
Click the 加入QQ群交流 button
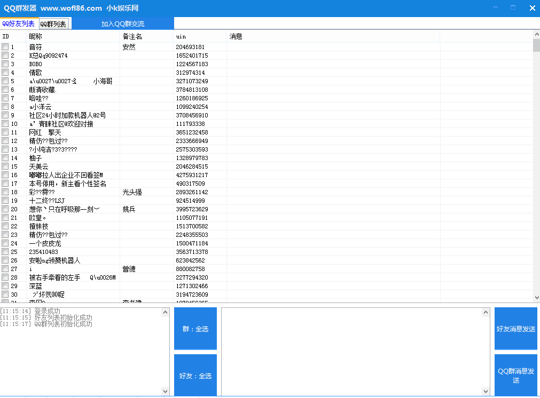pyautogui.click(x=123, y=23)
